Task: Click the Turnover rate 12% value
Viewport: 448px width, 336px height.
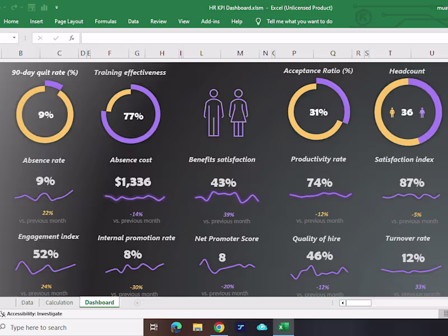Action: click(x=413, y=258)
